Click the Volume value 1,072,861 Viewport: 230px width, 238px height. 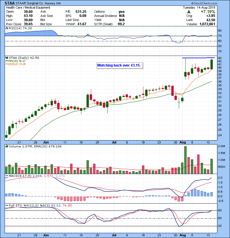tap(207, 24)
